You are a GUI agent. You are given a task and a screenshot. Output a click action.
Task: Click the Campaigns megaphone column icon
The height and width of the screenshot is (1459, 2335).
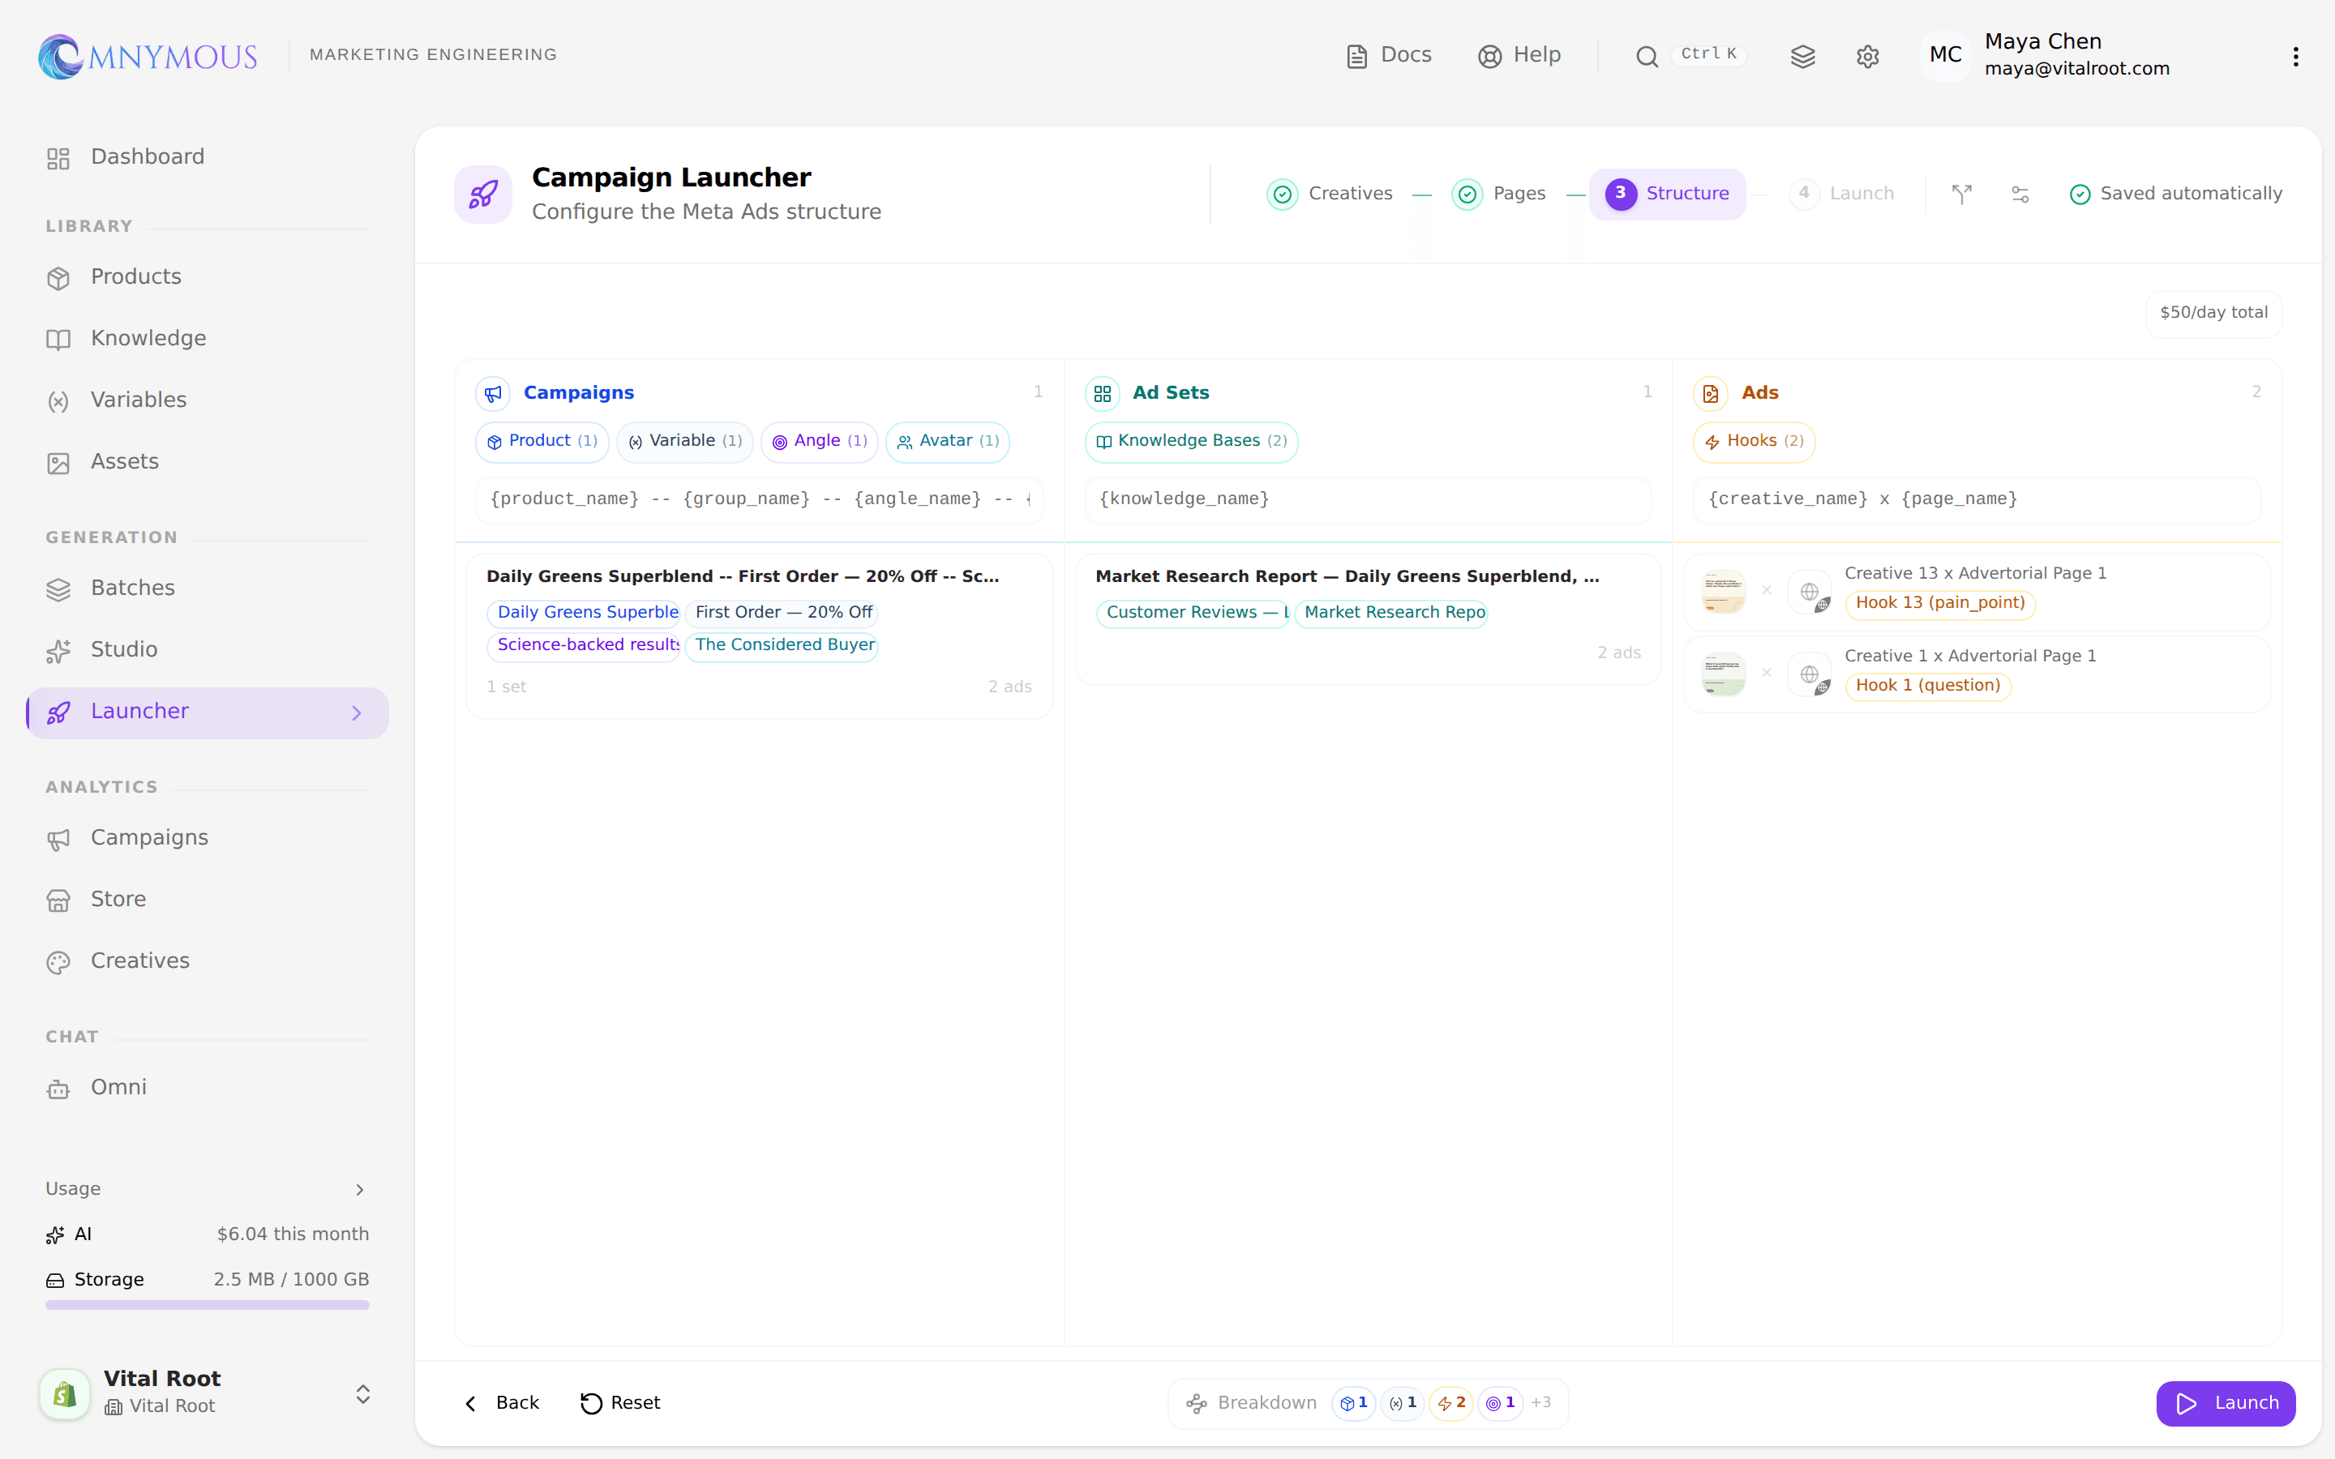point(493,393)
